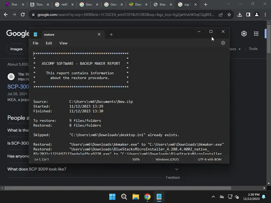Click UTF-8 with BOM encoding indicator
The image size is (271, 203).
(210, 159)
